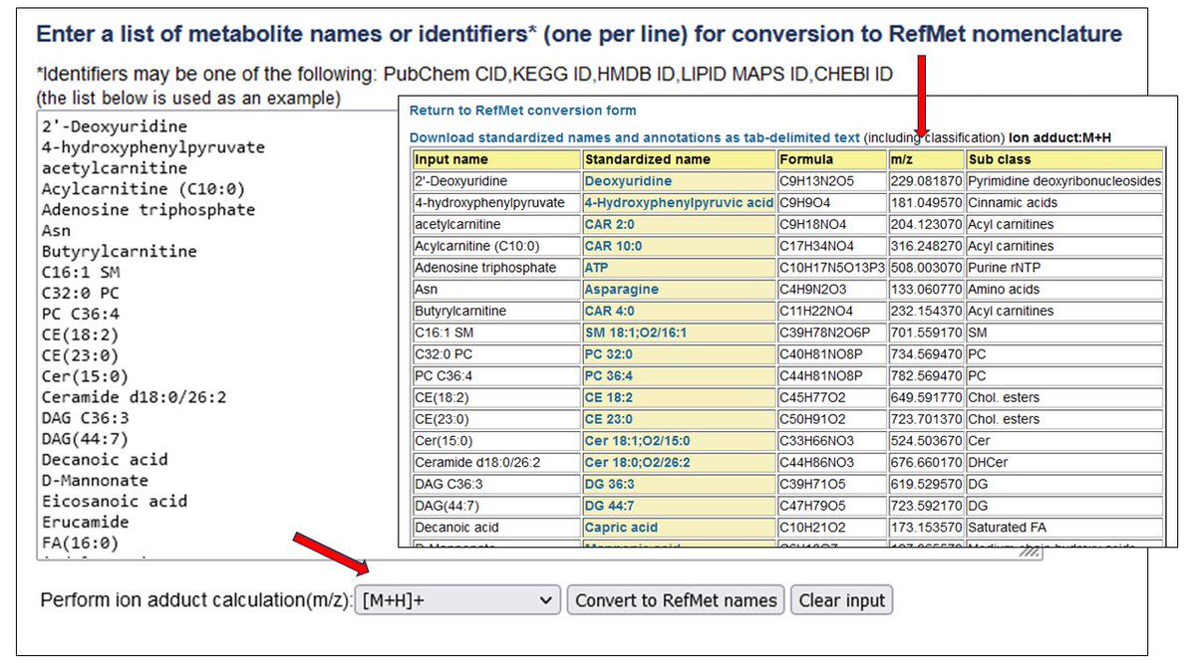Open the SM 18:1;O2/16:1 link
Image resolution: width=1196 pixels, height=672 pixels.
636,332
